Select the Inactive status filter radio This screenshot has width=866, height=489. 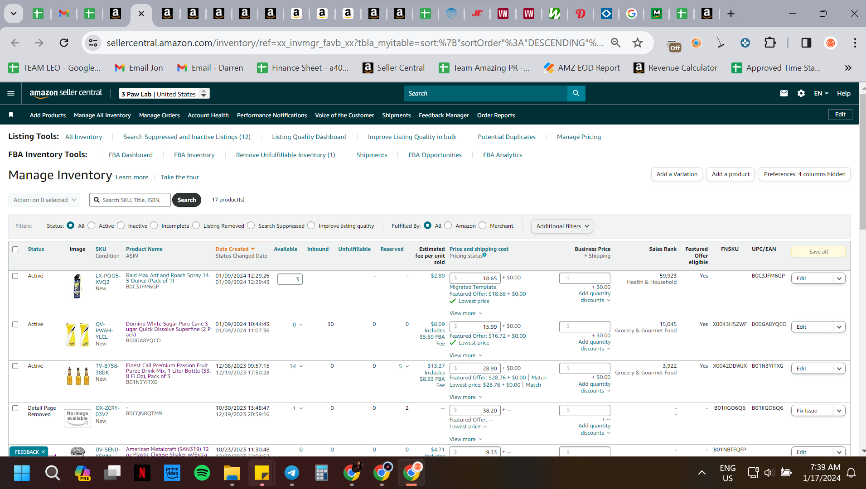point(121,225)
